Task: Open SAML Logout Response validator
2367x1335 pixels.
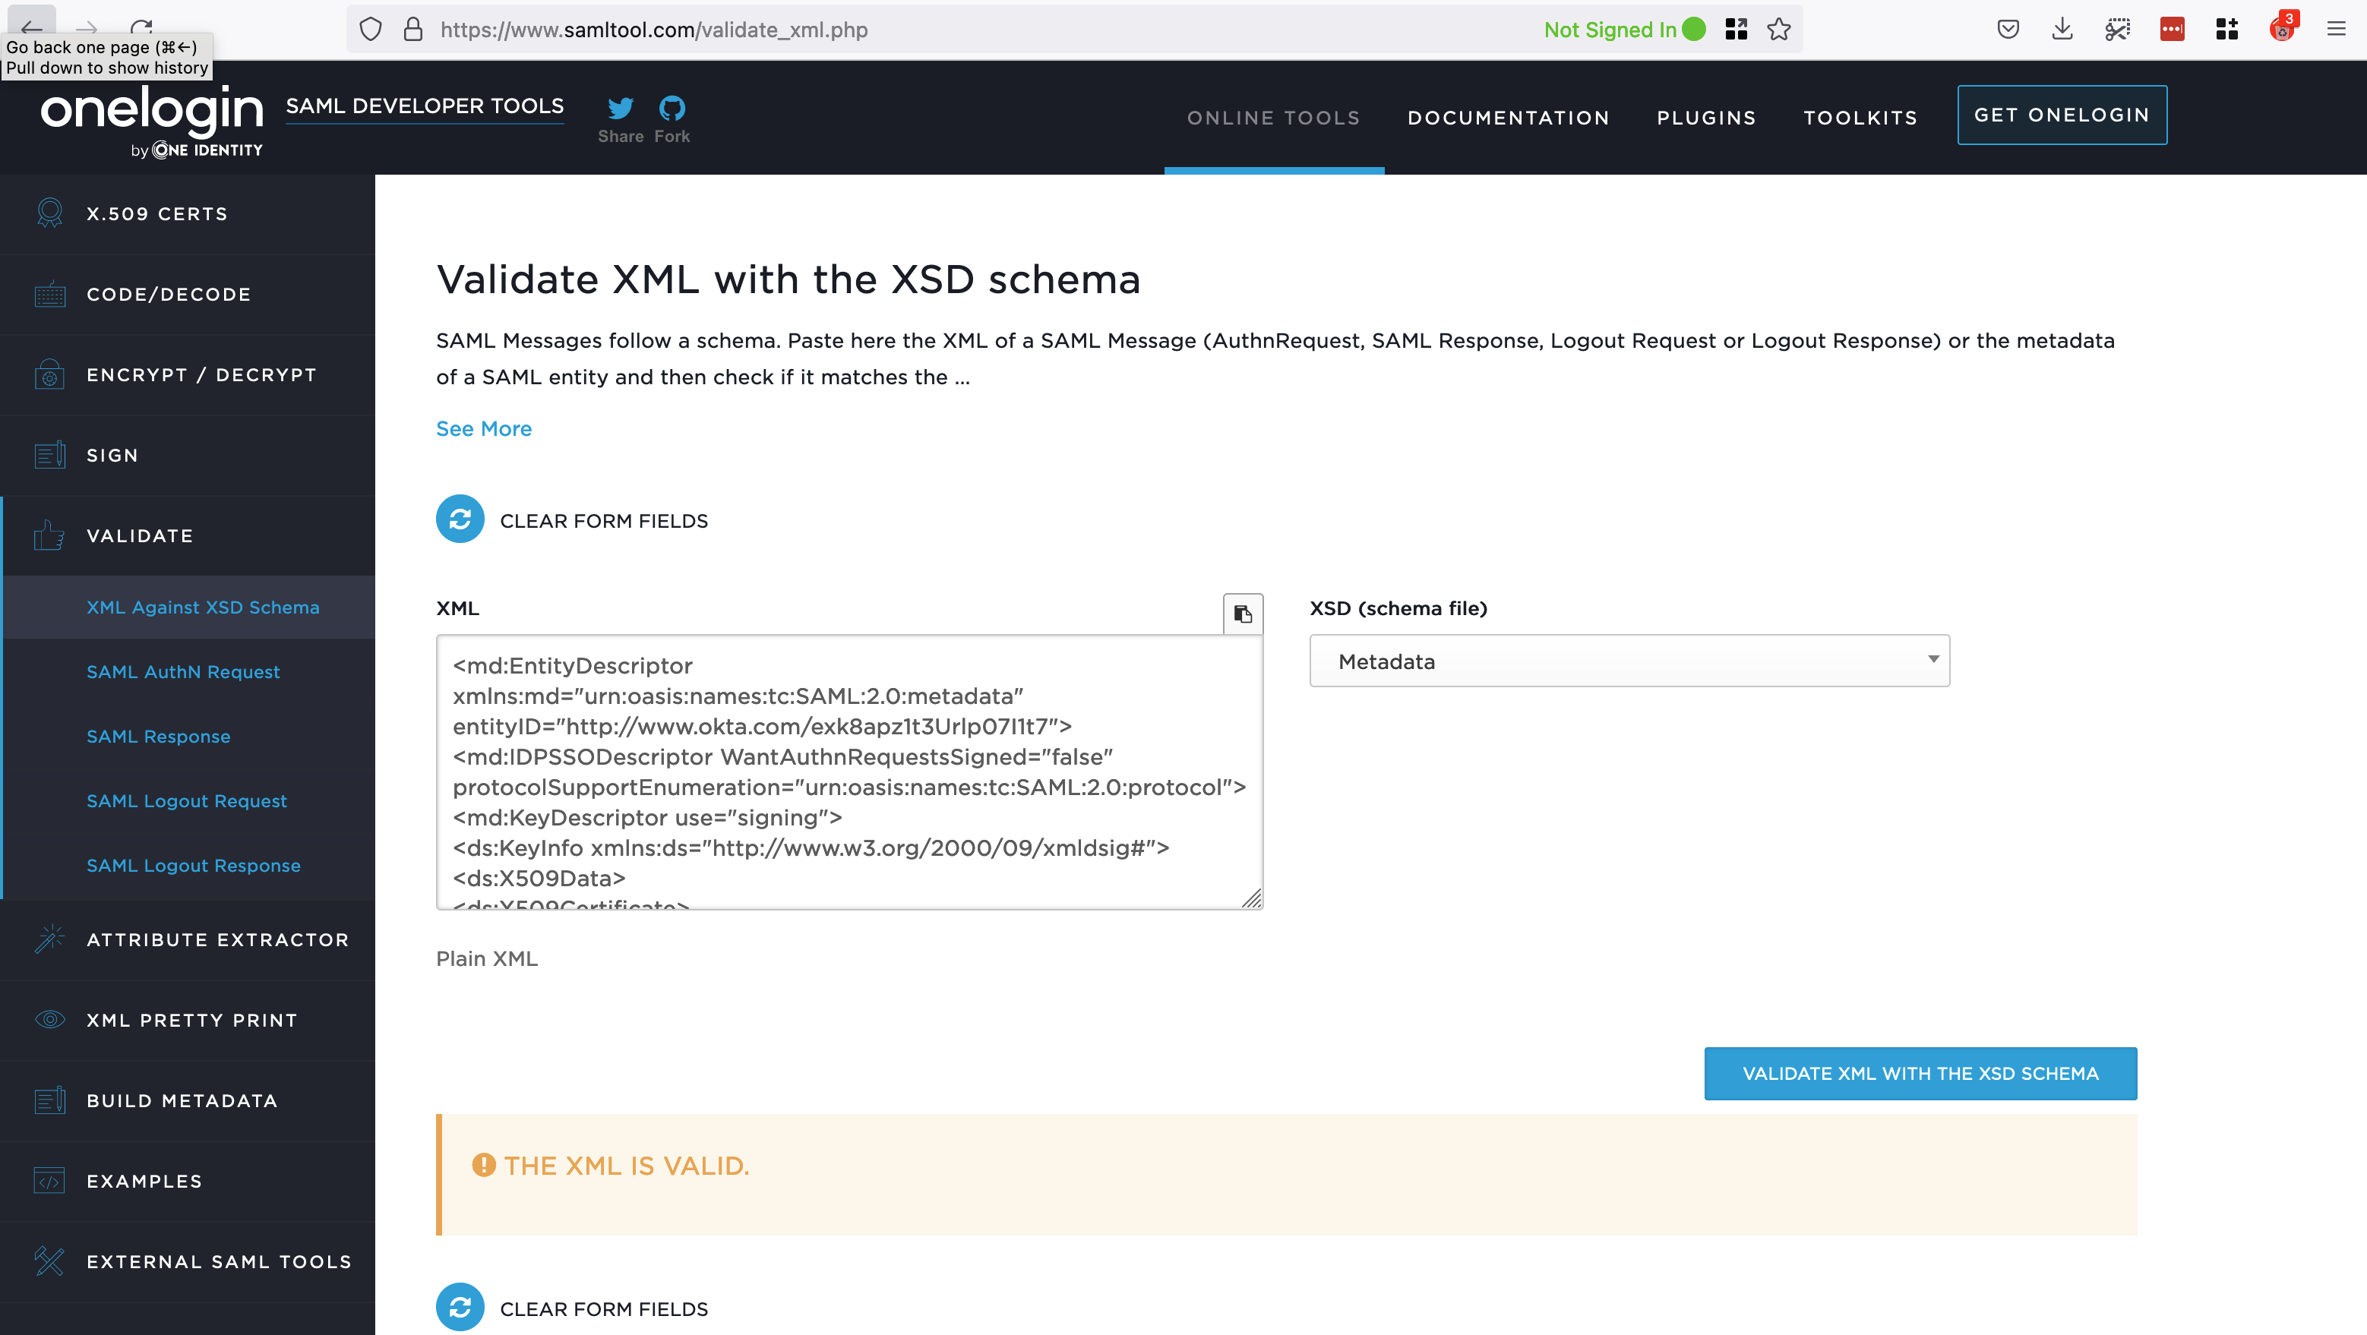Action: (193, 865)
